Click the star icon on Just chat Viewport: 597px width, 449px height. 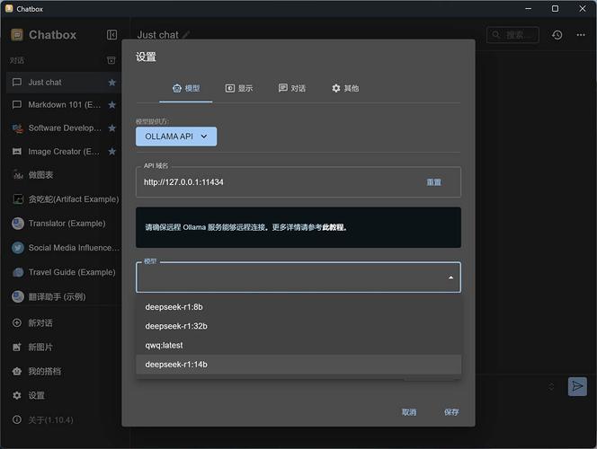tap(111, 82)
